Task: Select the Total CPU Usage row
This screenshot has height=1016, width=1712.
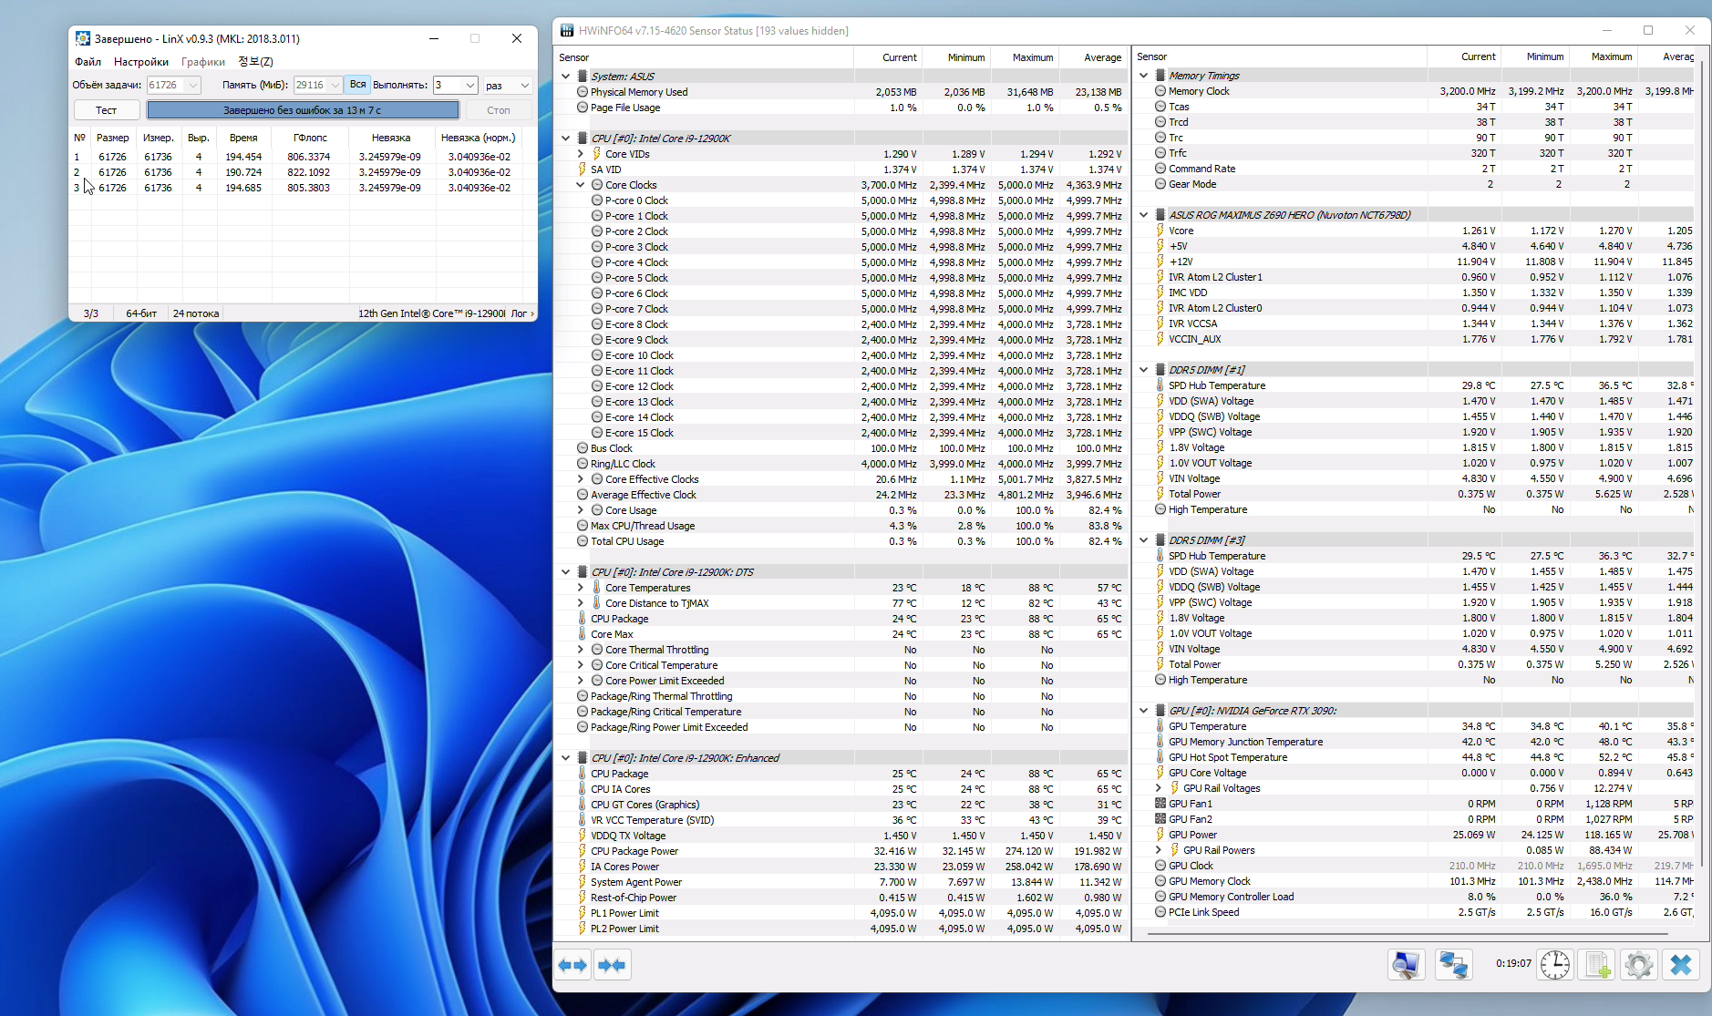Action: tap(840, 541)
